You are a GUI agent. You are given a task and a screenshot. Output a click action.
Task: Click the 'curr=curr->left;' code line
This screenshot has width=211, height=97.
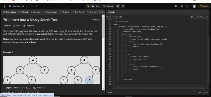pos(141,59)
